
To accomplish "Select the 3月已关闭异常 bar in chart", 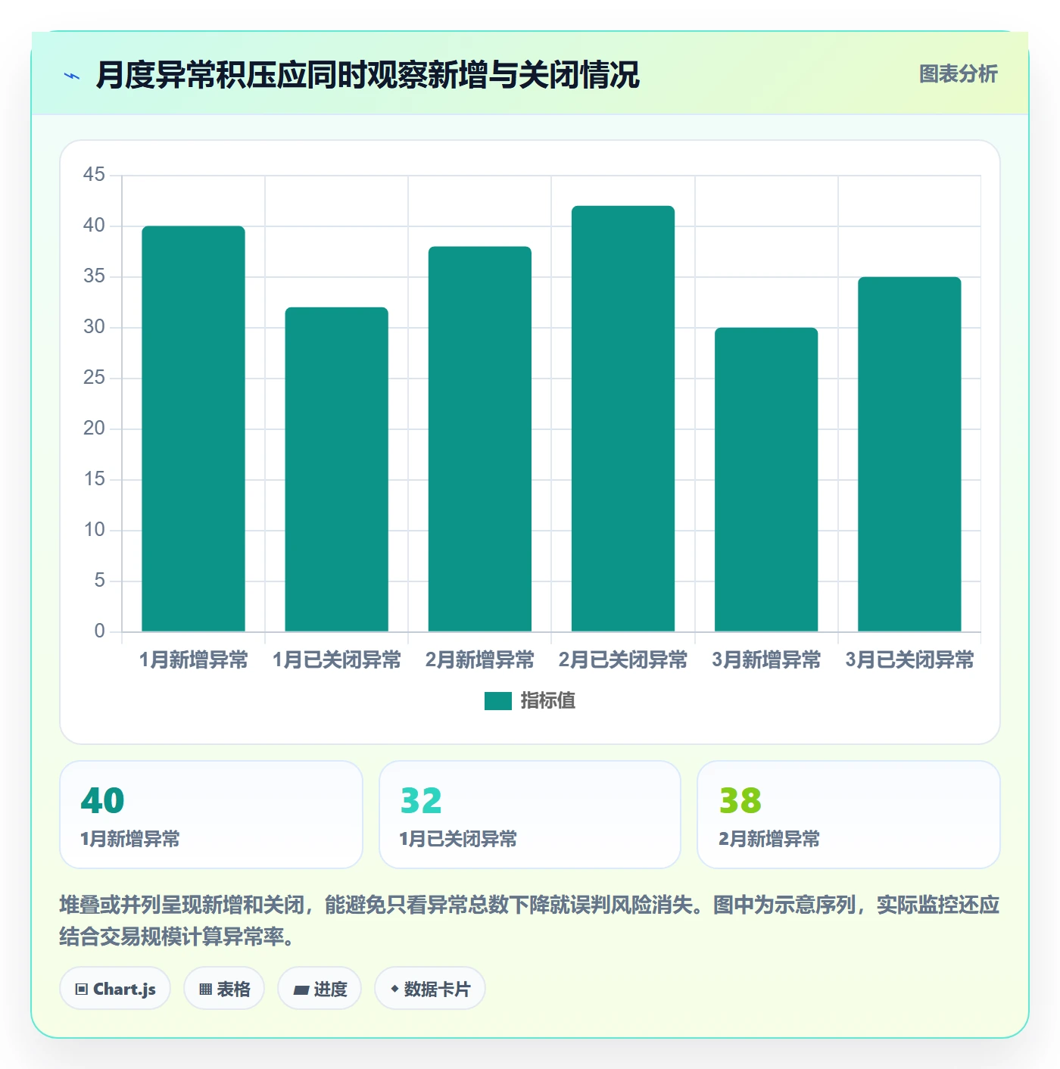I will tap(909, 454).
